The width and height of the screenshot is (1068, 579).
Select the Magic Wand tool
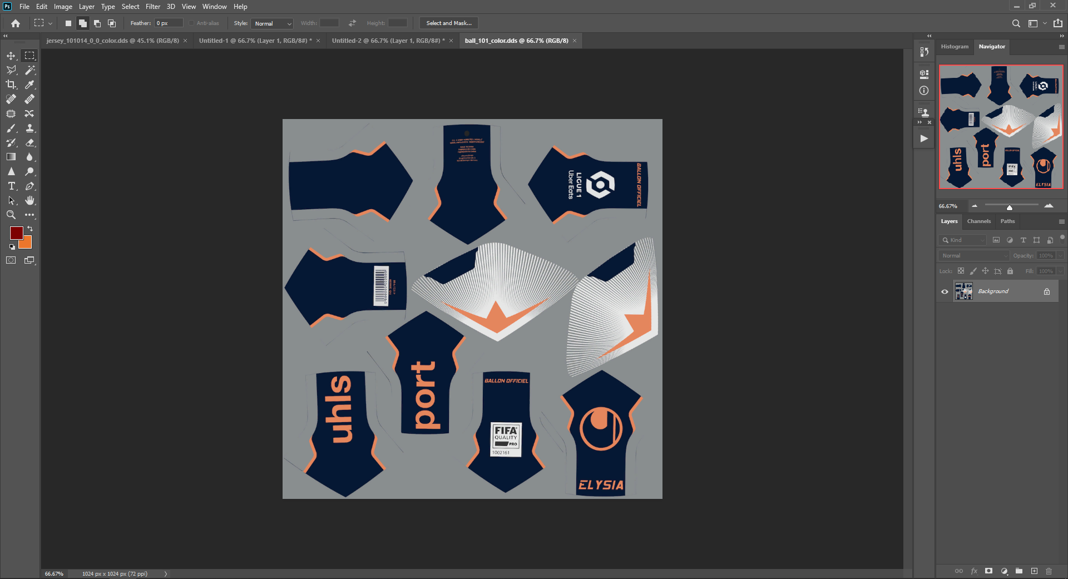[x=29, y=70]
